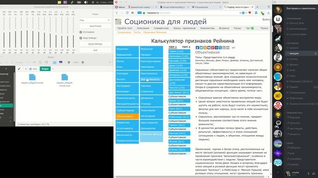Toggle the Рационал filter
This screenshot has height=178, width=318.
(x=127, y=49)
